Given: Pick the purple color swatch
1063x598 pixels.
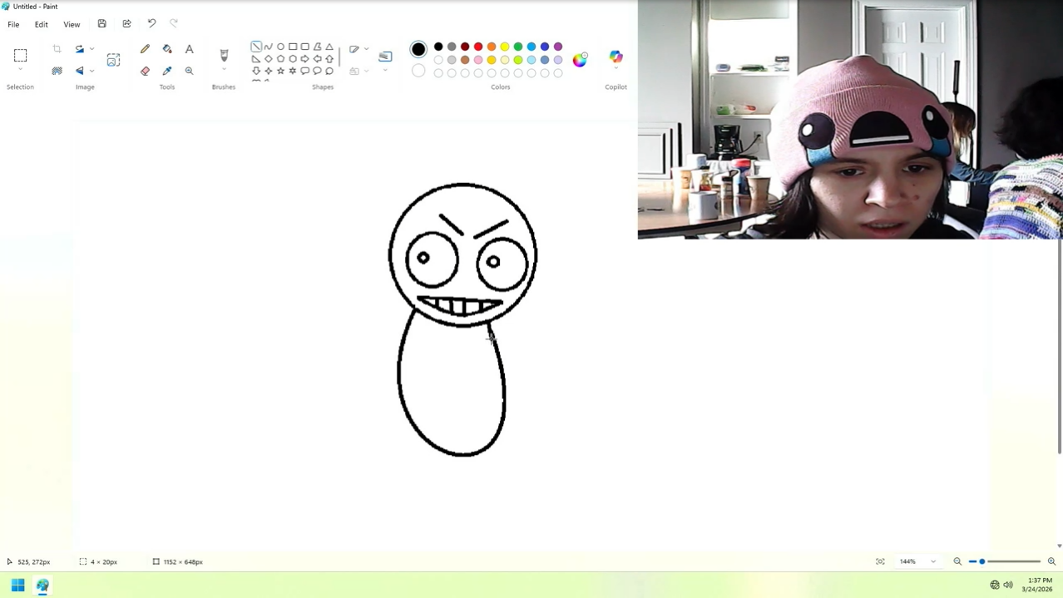Looking at the screenshot, I should 558,47.
